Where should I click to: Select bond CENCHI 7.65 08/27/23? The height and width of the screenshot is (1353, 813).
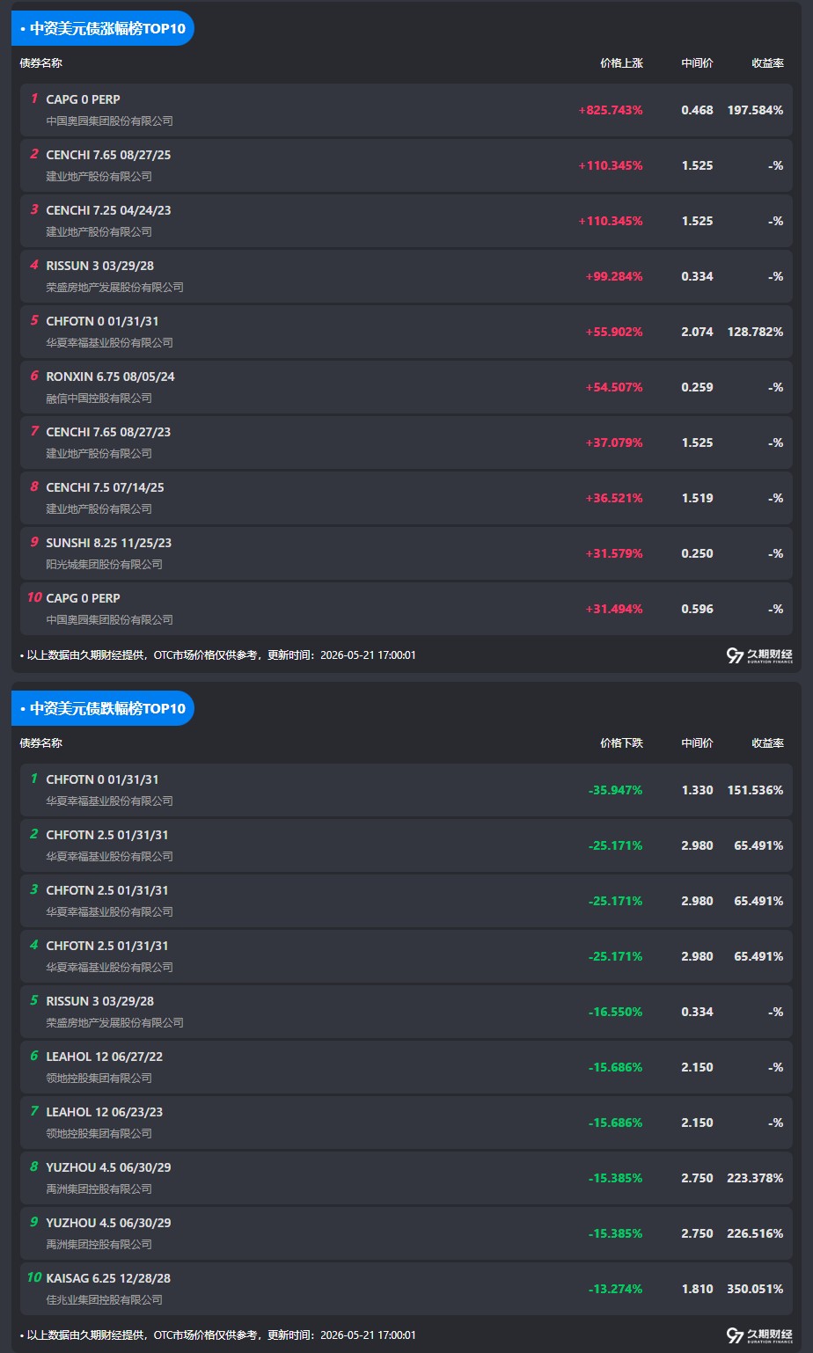pos(108,432)
